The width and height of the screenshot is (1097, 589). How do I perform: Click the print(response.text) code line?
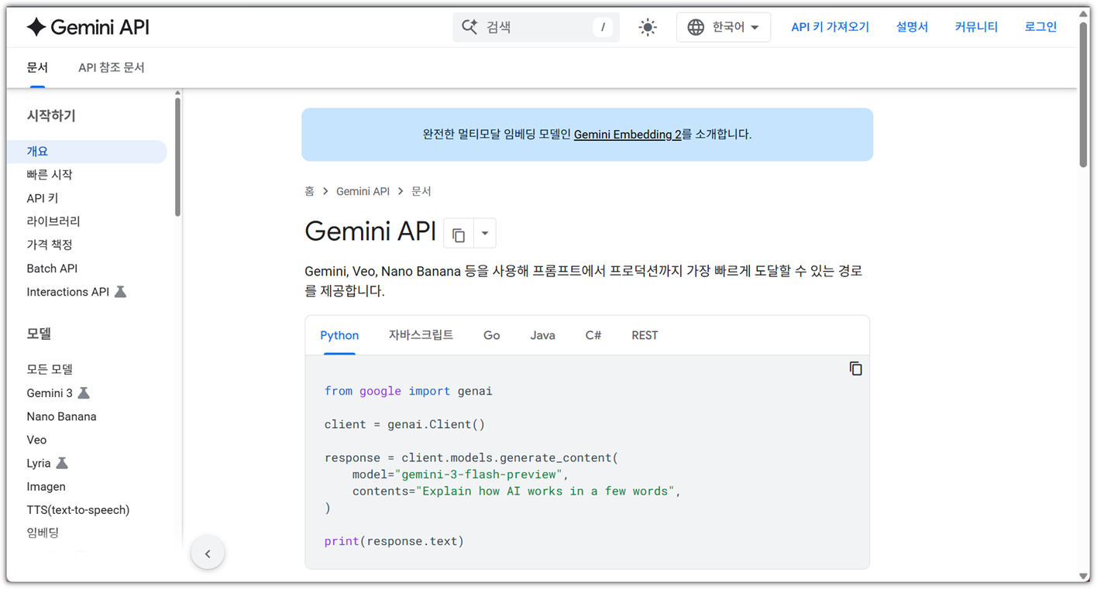pos(394,541)
